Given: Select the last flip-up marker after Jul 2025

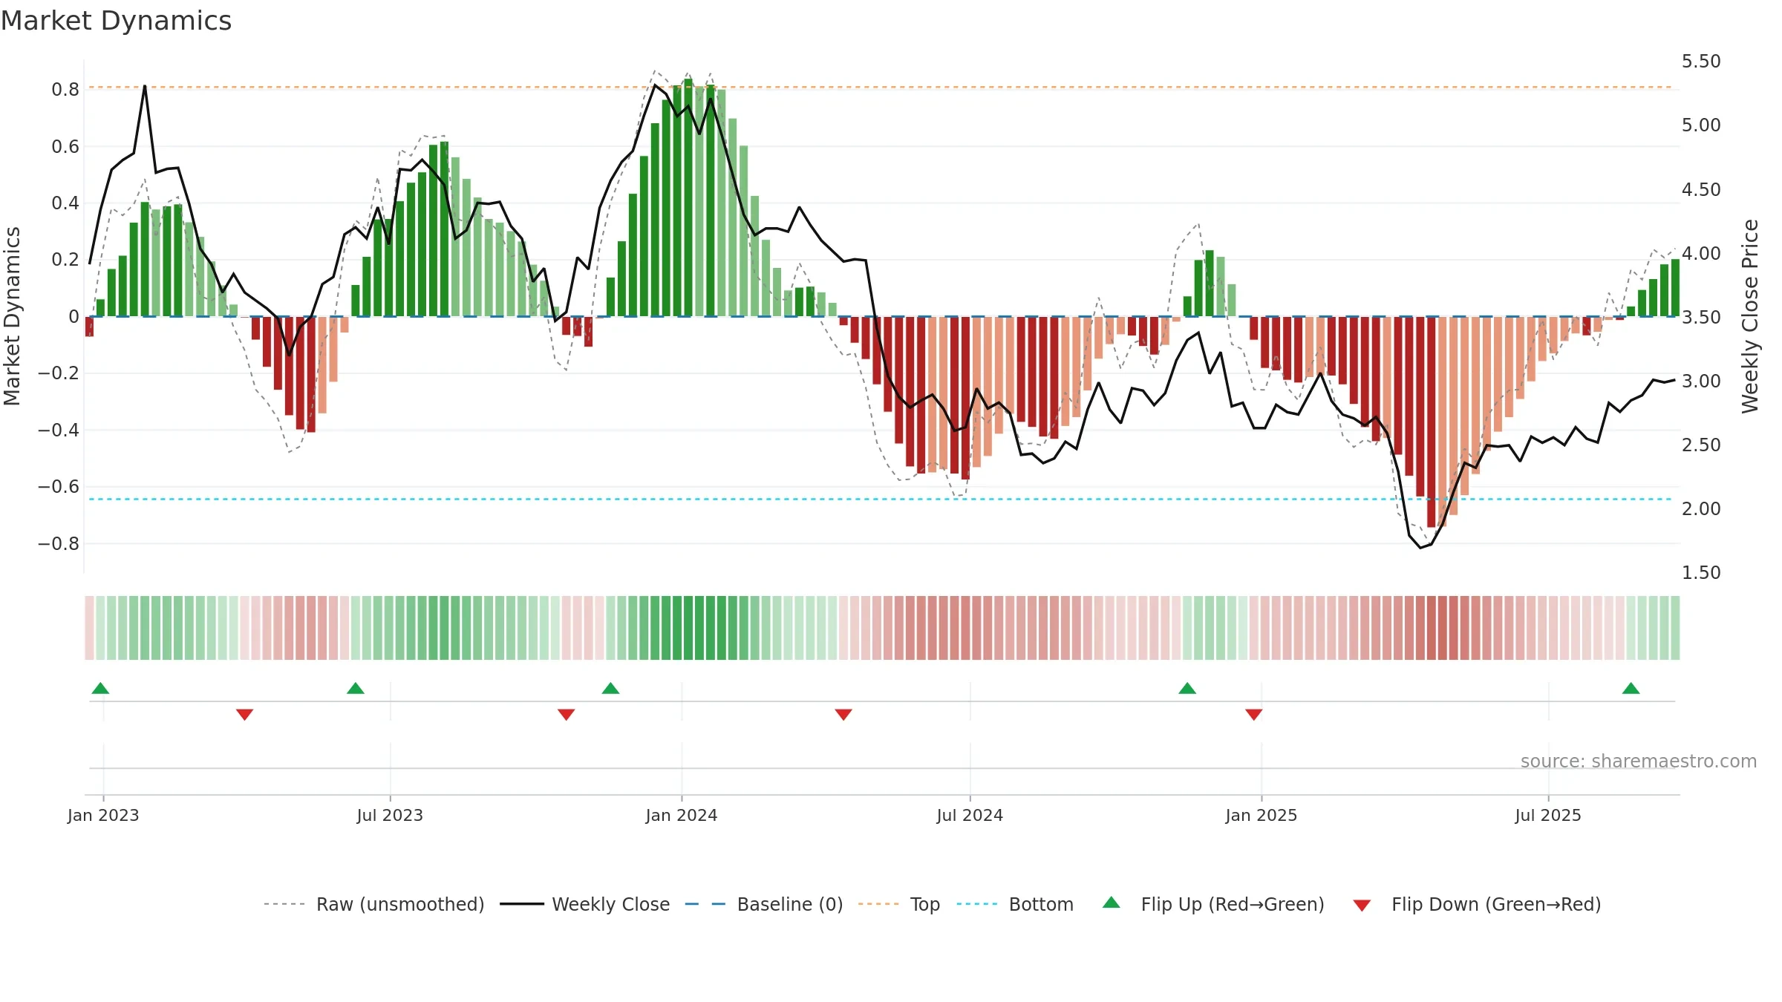Looking at the screenshot, I should pos(1631,688).
